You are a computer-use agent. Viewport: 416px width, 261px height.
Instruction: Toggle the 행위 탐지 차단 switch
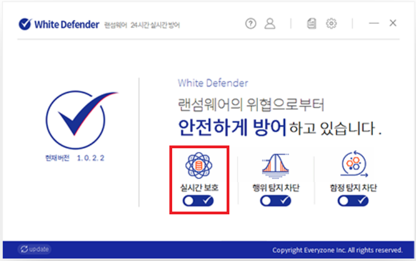[275, 201]
